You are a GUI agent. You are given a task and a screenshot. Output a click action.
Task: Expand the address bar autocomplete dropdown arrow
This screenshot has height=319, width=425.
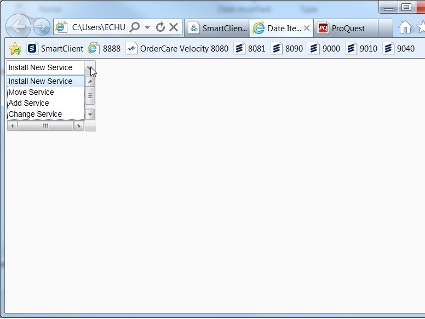pos(147,27)
